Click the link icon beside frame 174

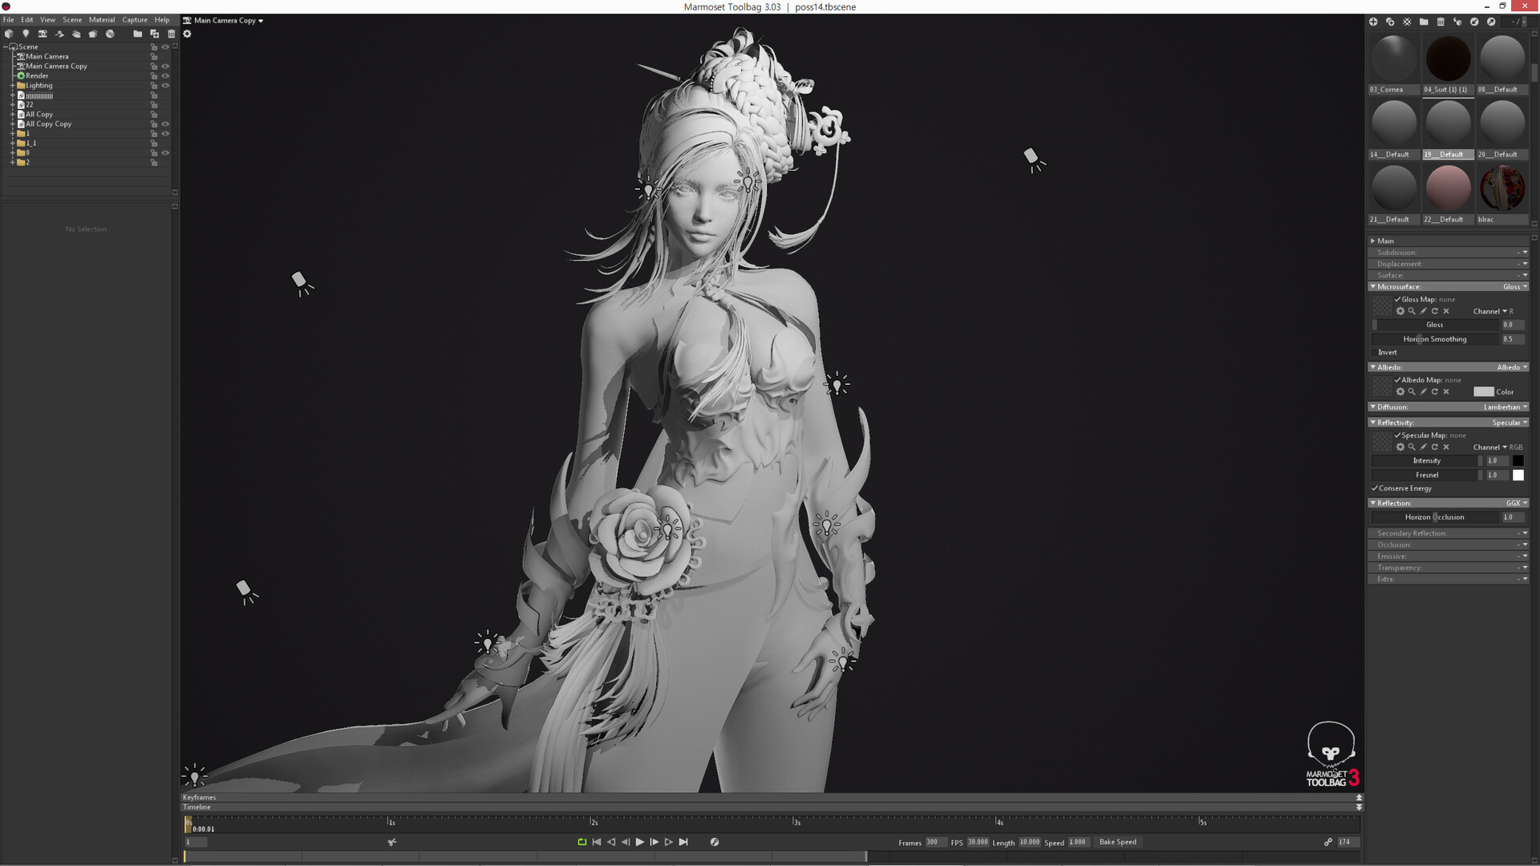pos(1328,842)
